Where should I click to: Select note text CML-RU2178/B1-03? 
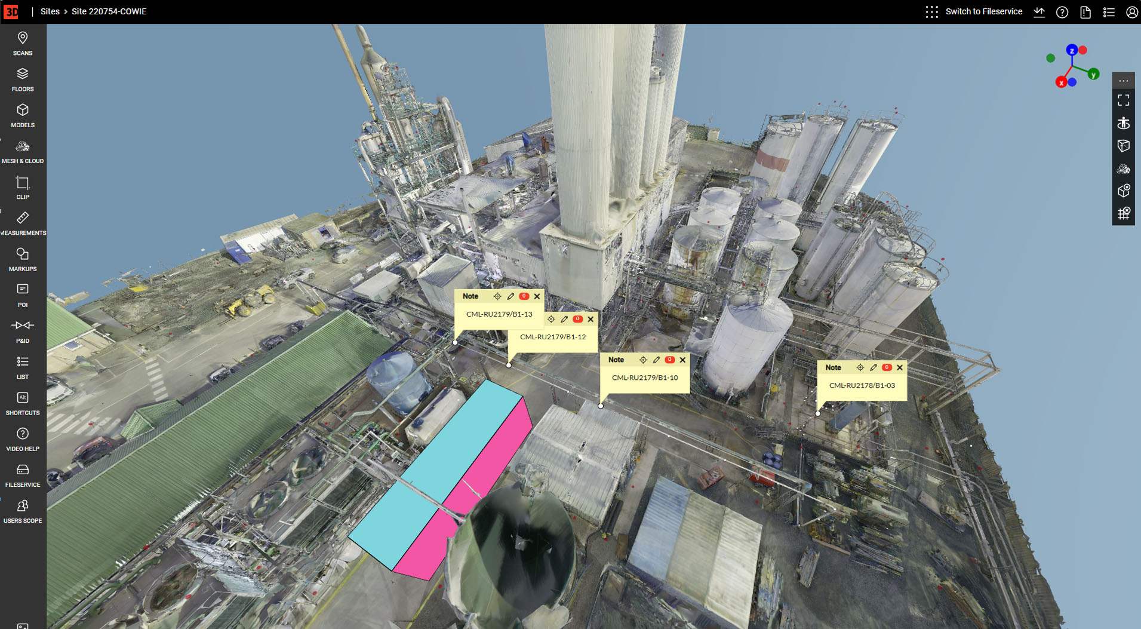tap(862, 385)
